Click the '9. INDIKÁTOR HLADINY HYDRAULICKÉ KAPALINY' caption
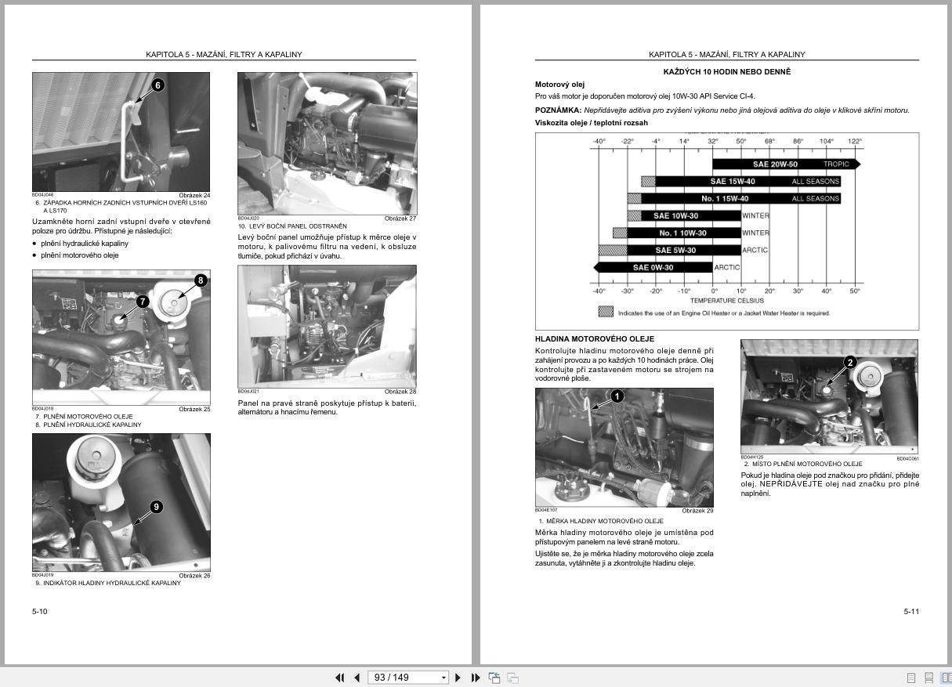This screenshot has height=687, width=952. (x=108, y=583)
